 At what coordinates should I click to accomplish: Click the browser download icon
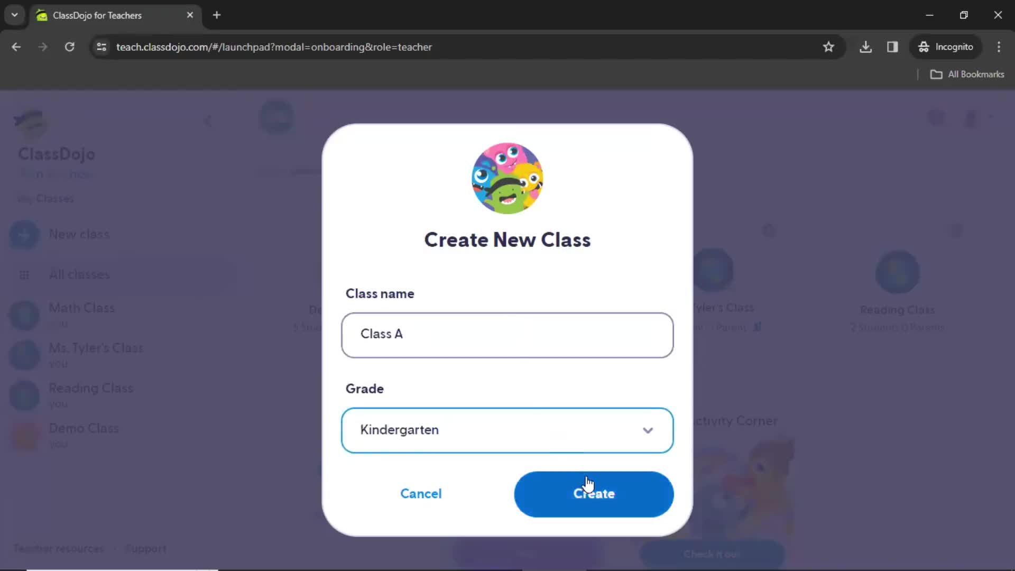click(x=866, y=47)
